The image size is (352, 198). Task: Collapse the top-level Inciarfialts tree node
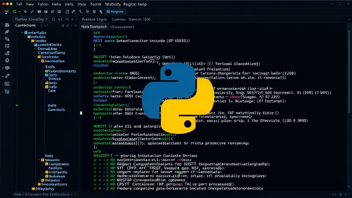[22, 33]
